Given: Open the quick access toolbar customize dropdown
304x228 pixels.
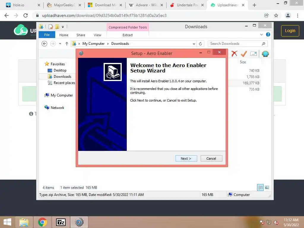Looking at the screenshot, I should [63, 27].
